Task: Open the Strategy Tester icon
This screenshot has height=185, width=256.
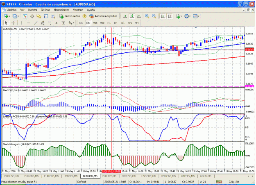Action: point(53,16)
